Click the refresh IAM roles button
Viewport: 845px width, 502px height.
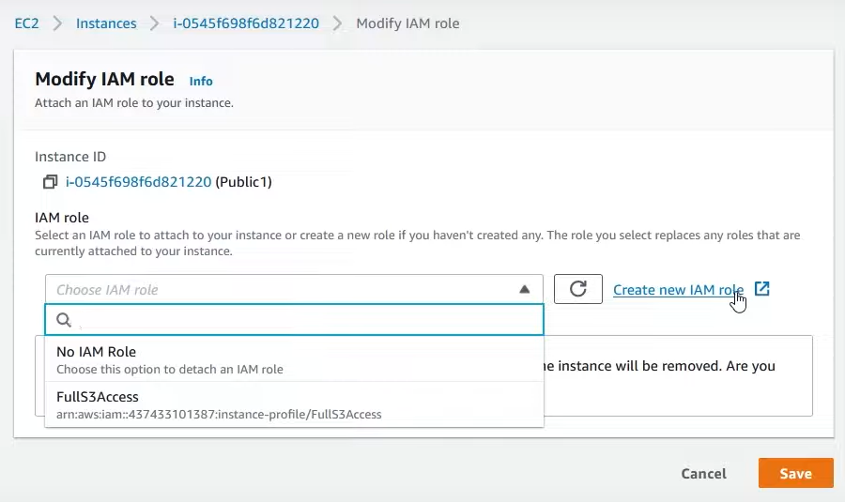tap(577, 289)
